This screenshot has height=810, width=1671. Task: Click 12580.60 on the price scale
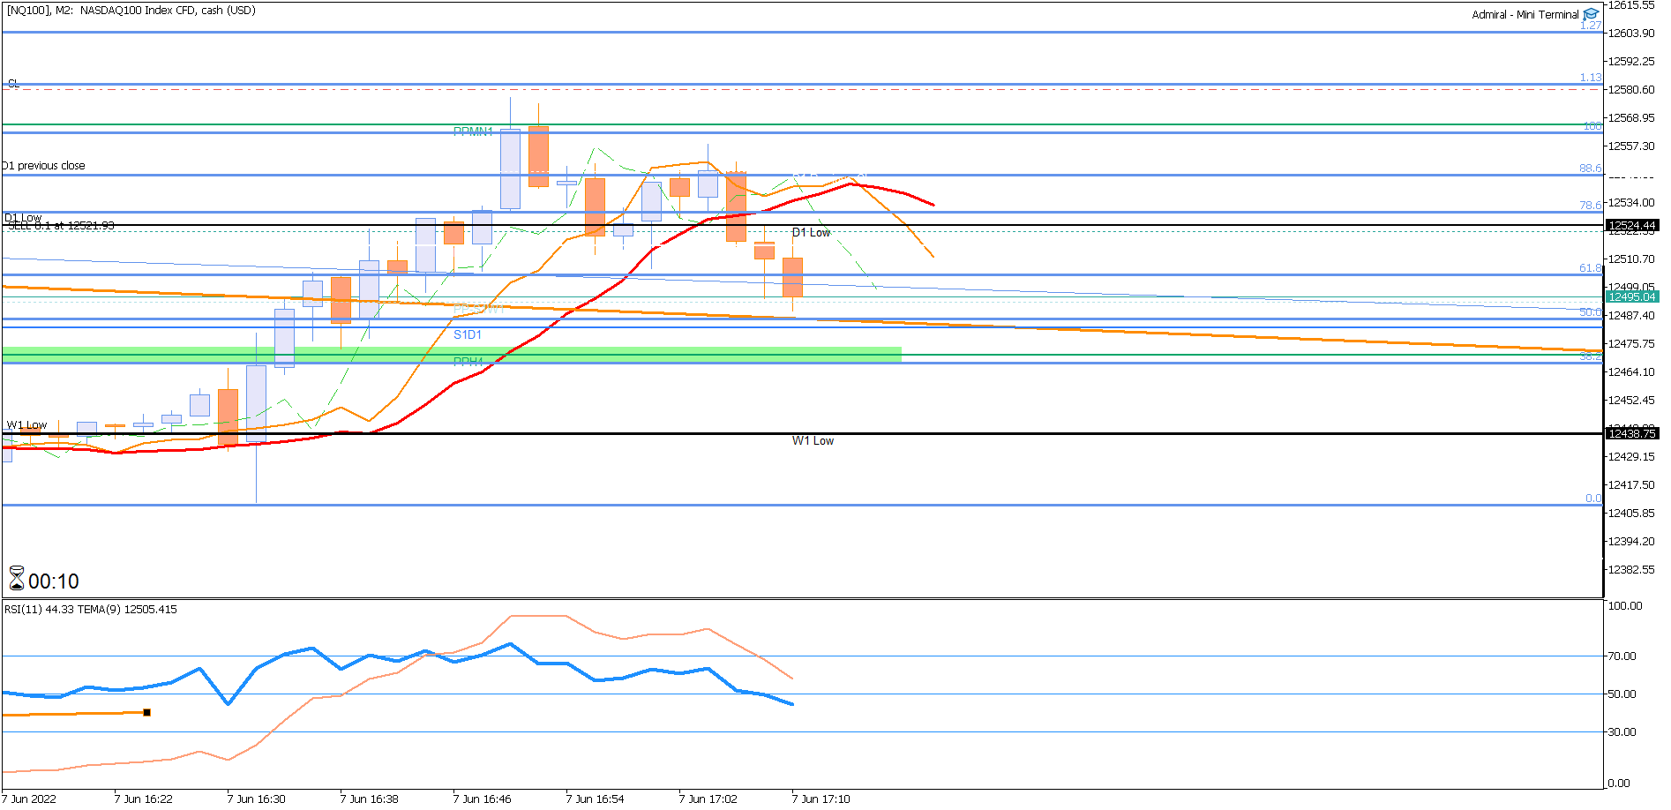tap(1631, 90)
